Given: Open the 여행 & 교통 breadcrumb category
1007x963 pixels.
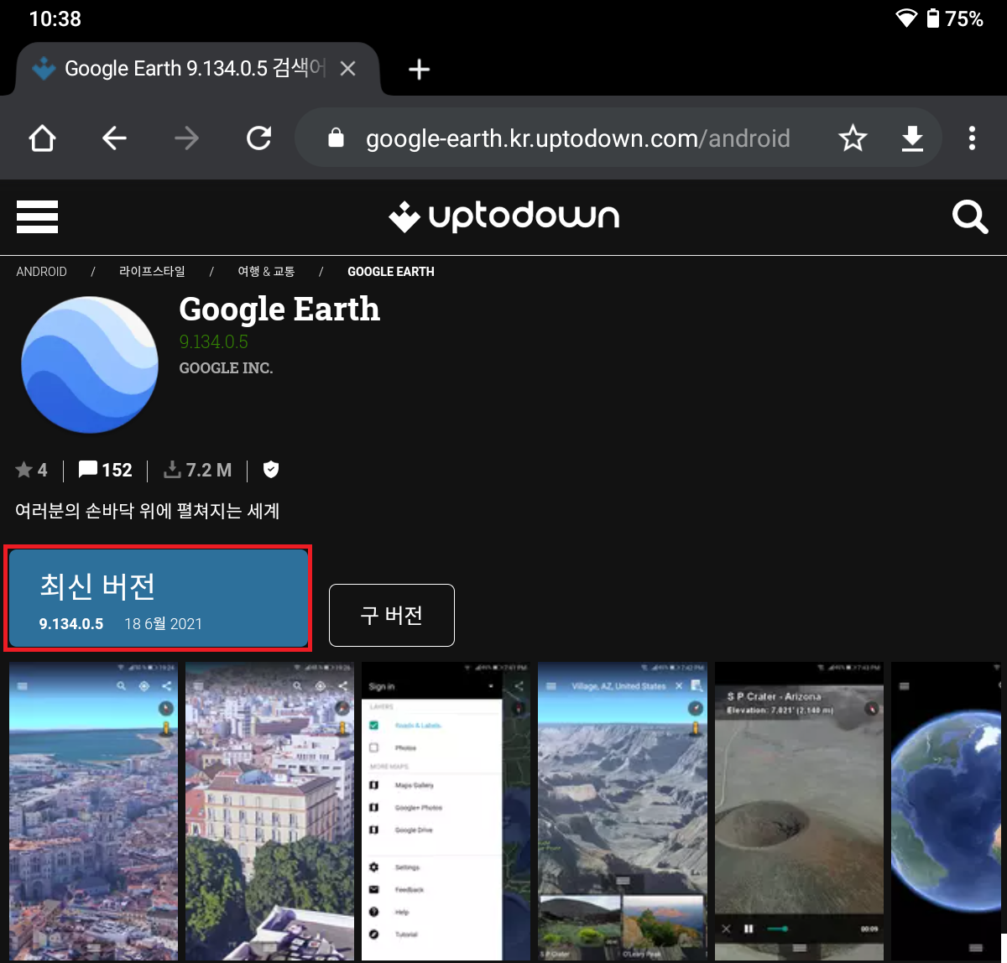Looking at the screenshot, I should tap(266, 272).
